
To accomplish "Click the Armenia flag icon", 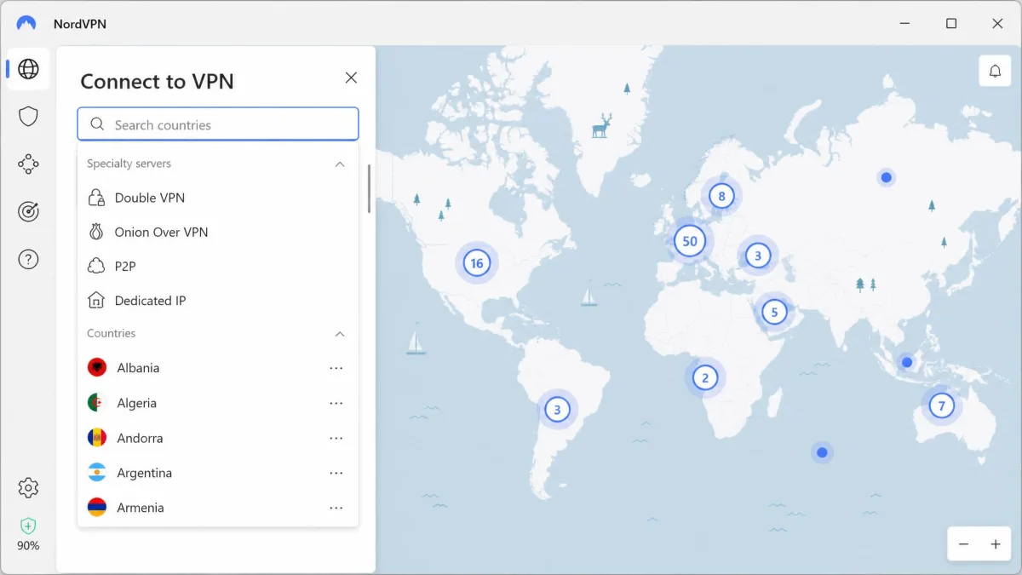I will (x=97, y=508).
